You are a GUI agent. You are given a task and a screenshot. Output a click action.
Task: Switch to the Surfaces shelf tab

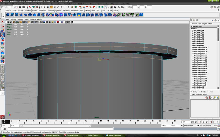(21, 11)
